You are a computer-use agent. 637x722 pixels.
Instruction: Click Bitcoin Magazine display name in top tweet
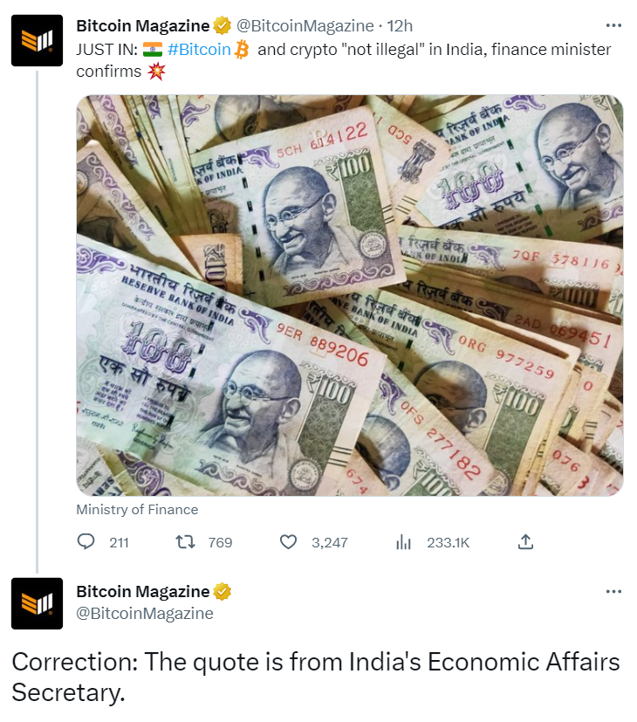(x=143, y=26)
